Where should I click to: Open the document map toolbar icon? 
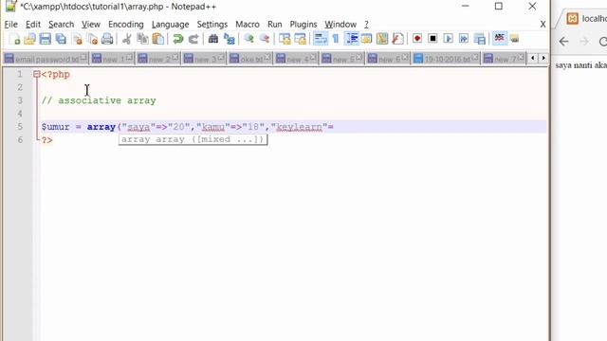[x=382, y=39]
